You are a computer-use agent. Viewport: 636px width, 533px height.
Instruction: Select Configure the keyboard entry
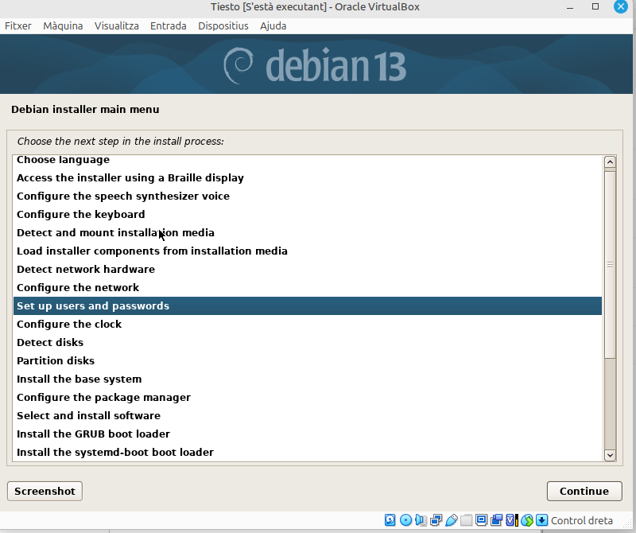pos(80,214)
